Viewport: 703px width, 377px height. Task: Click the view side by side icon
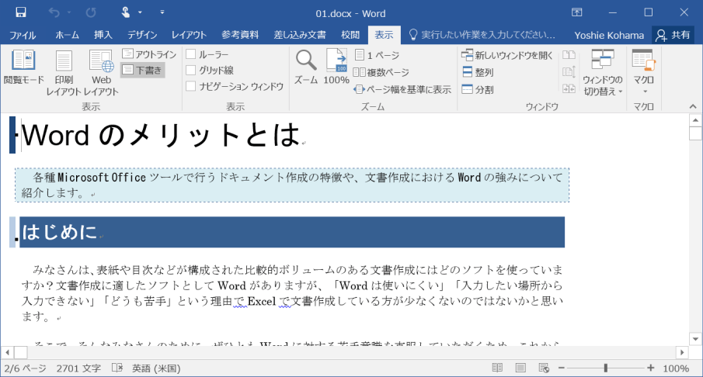click(569, 55)
